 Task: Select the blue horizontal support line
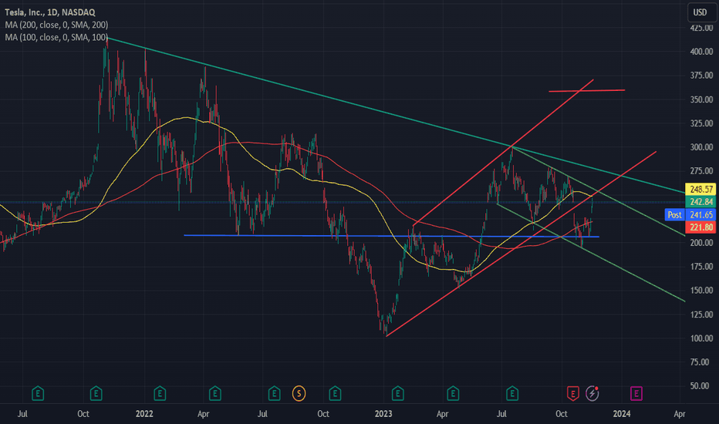(391, 236)
